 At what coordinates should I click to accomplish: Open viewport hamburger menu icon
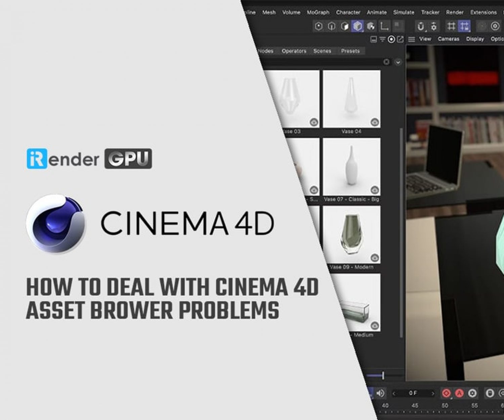pos(411,39)
